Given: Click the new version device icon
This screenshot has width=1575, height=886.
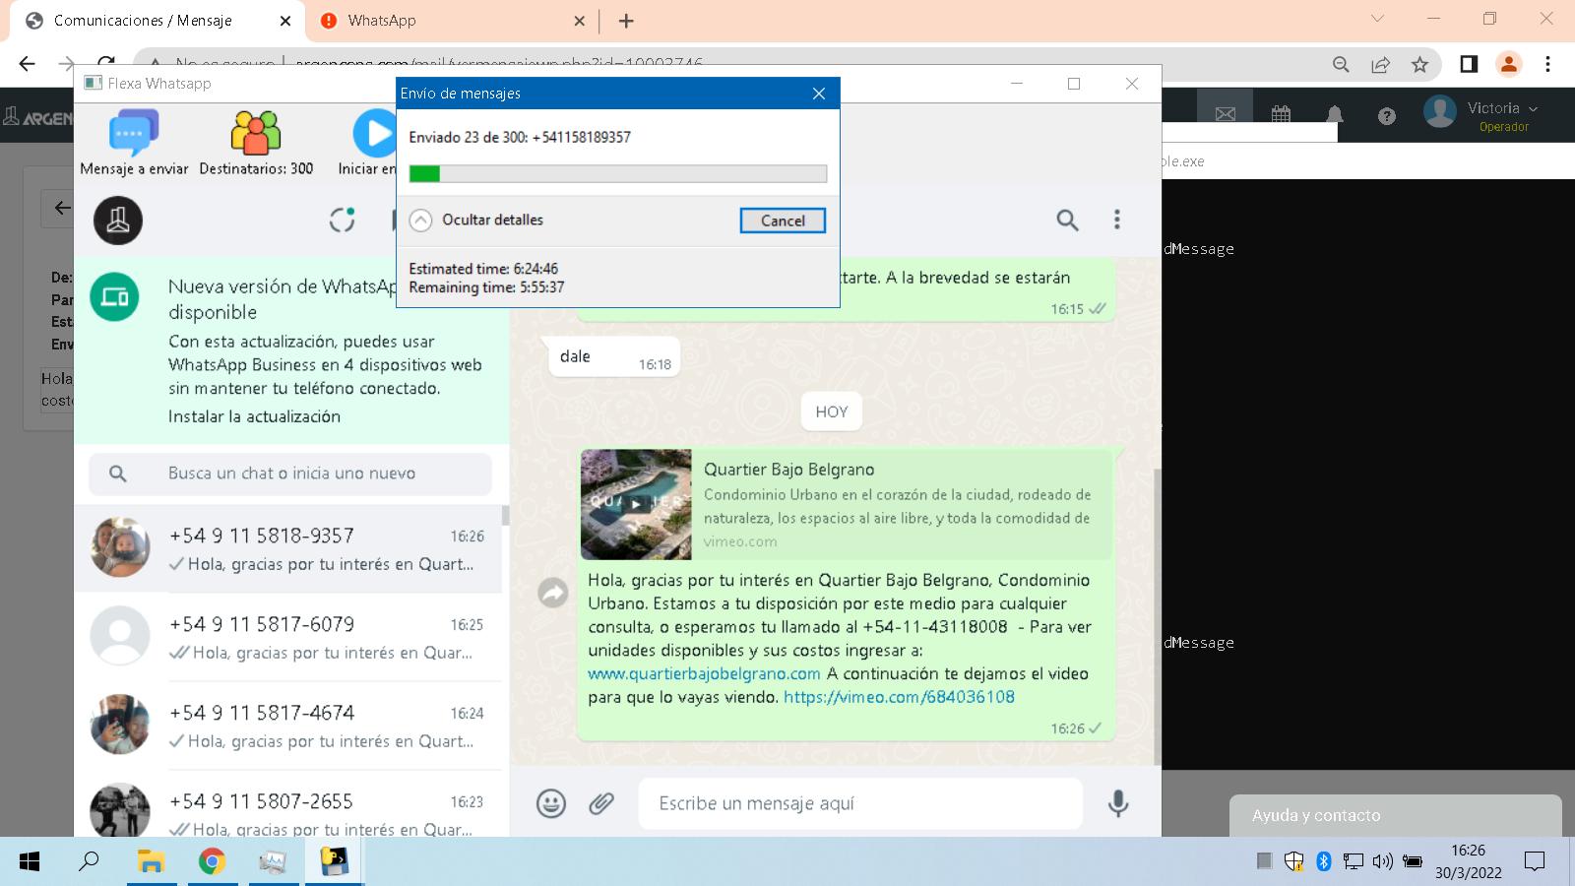Looking at the screenshot, I should pyautogui.click(x=115, y=296).
